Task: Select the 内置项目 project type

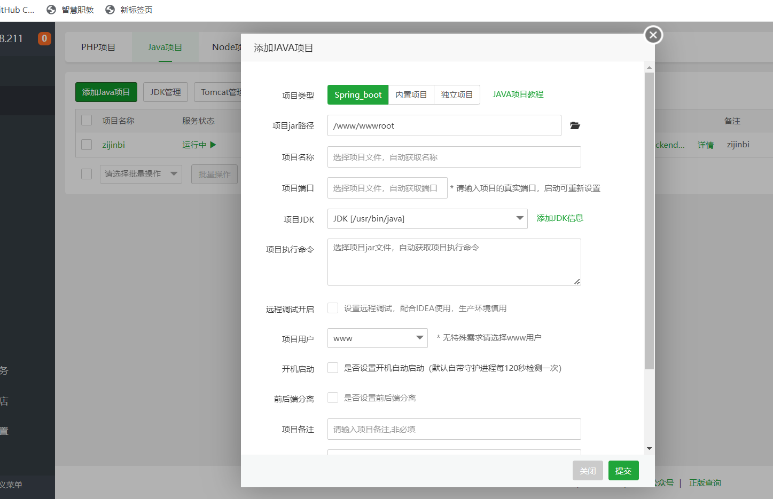Action: point(411,95)
